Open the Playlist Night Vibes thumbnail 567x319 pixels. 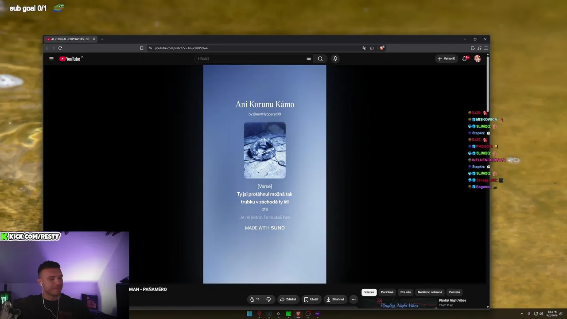pos(399,303)
